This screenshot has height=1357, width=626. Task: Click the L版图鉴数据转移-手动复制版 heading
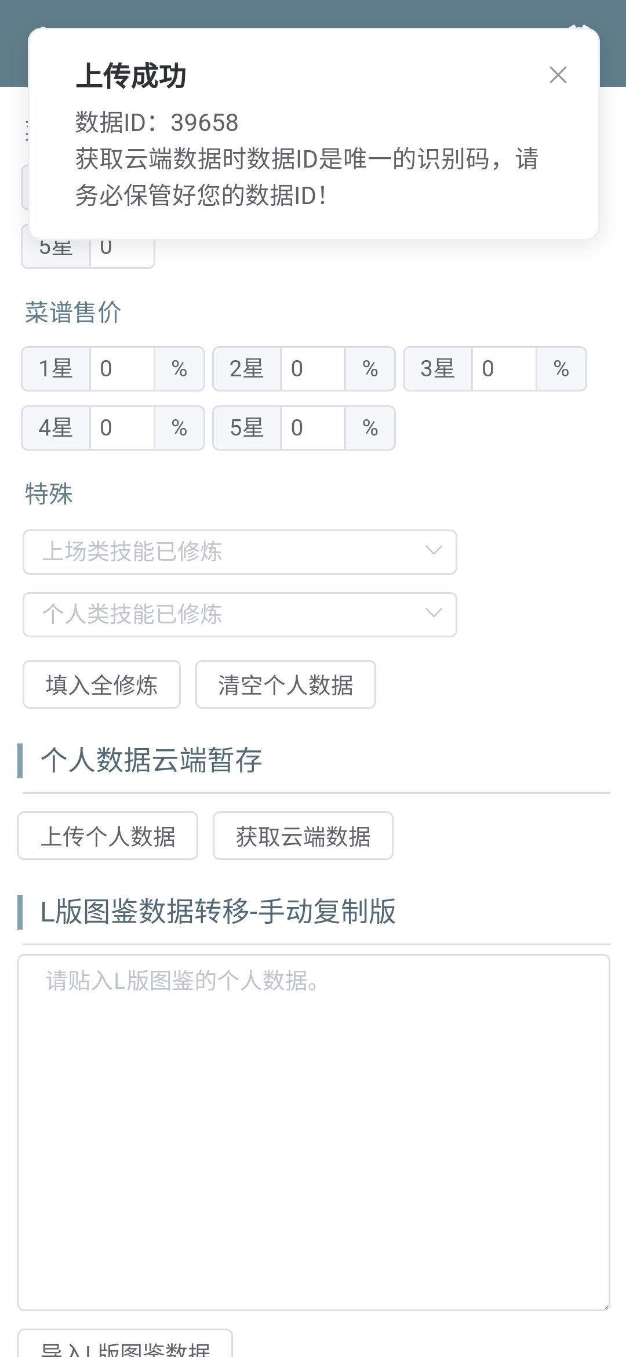pos(218,911)
